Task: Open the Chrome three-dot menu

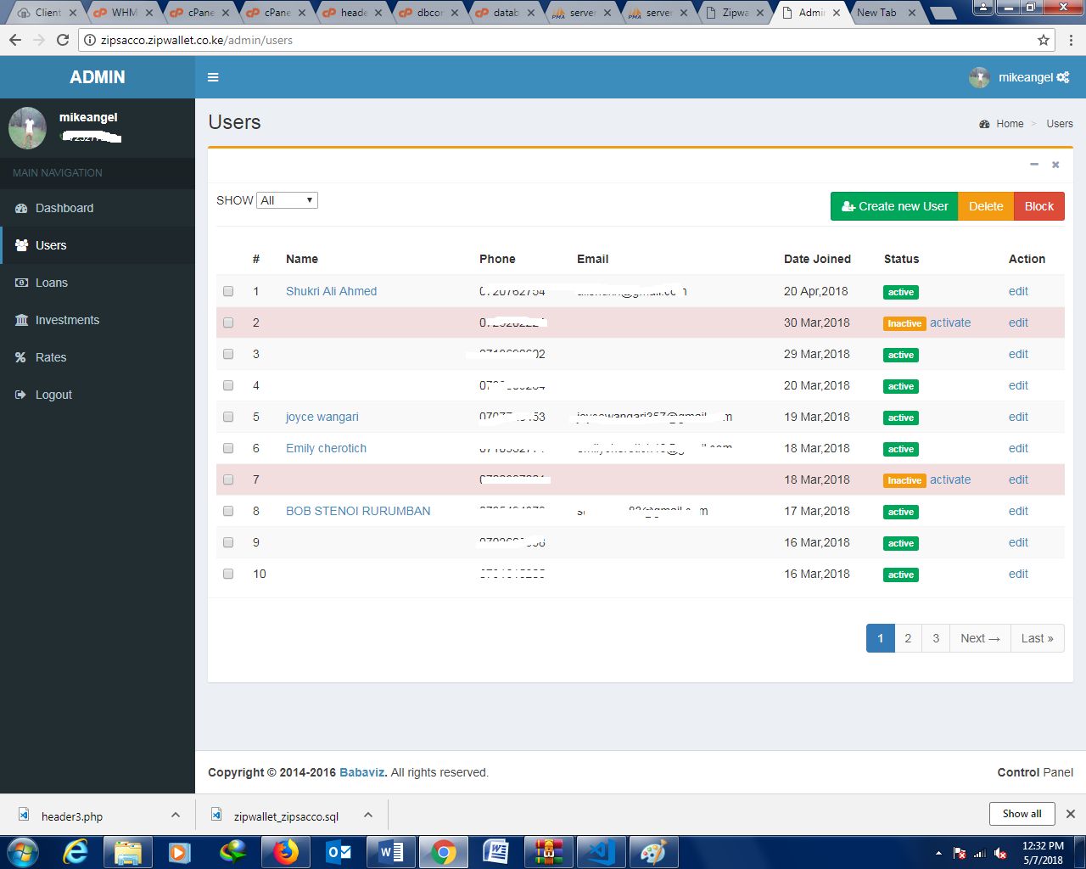Action: pyautogui.click(x=1071, y=40)
